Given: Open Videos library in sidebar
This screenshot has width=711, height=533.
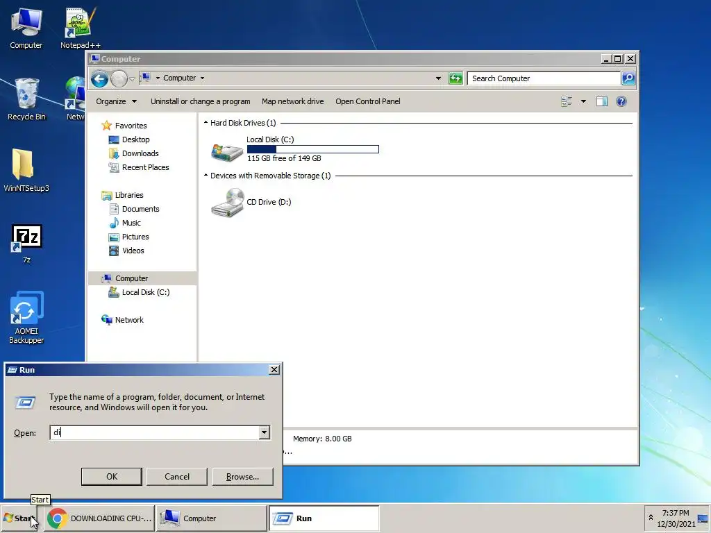Looking at the screenshot, I should click(x=133, y=251).
